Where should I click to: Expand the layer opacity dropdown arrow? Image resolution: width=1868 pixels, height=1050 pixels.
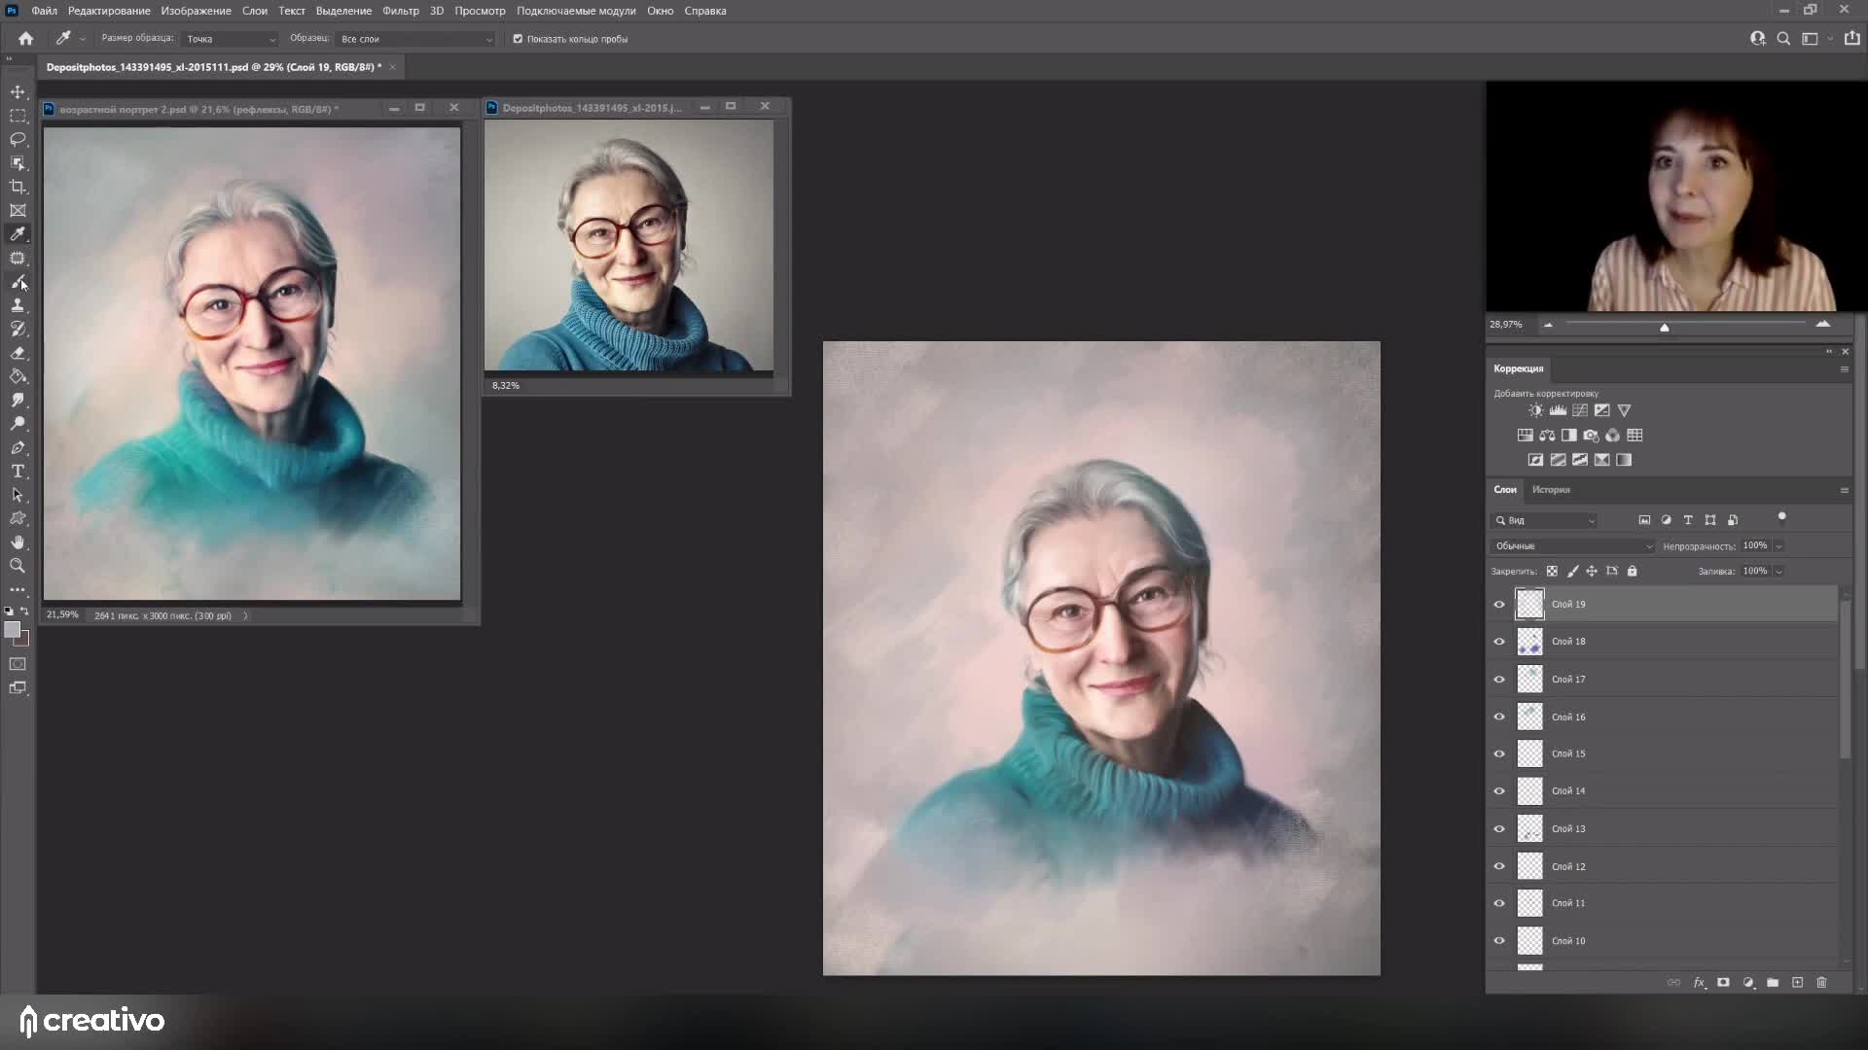tap(1779, 546)
